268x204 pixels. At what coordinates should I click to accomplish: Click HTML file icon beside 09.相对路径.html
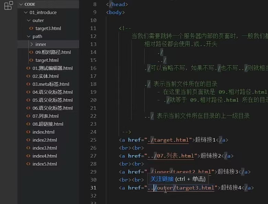tap(31, 52)
